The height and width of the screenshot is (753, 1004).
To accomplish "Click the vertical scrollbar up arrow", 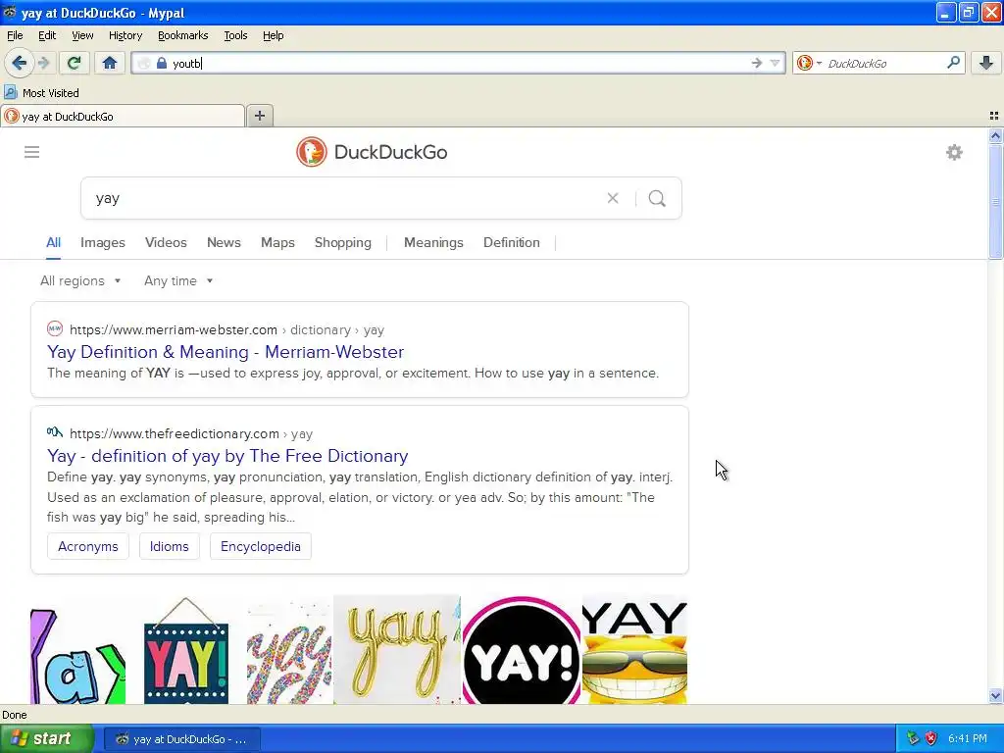I will (995, 135).
